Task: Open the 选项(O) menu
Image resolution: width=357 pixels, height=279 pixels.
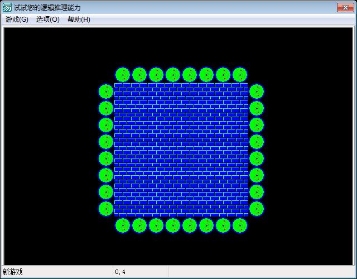Action: tap(48, 20)
